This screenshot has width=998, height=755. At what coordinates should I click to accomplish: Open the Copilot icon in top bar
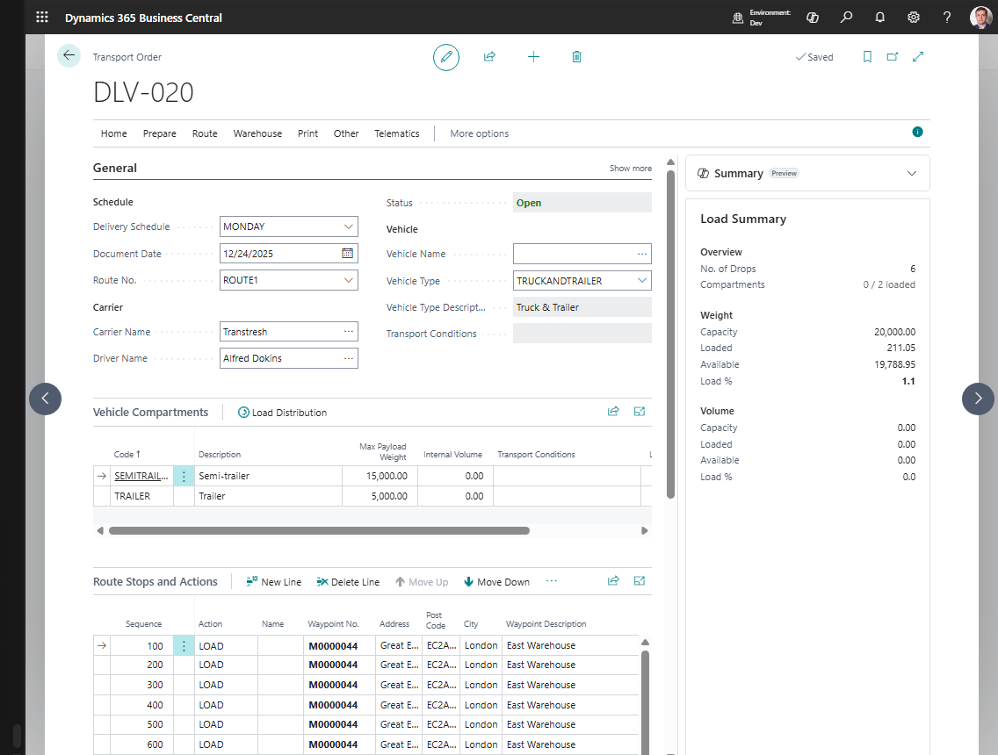pos(813,18)
